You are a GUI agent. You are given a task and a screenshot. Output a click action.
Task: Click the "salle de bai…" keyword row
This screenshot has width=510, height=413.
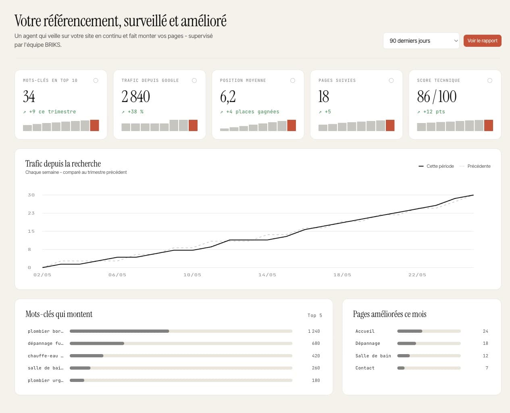coord(174,368)
